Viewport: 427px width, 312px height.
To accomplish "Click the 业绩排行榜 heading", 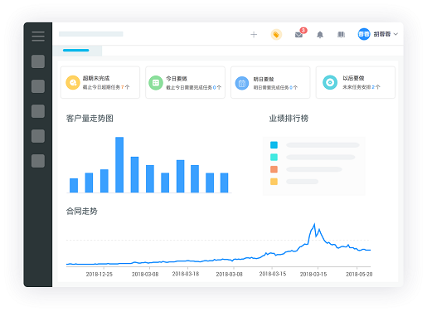I will tap(289, 119).
